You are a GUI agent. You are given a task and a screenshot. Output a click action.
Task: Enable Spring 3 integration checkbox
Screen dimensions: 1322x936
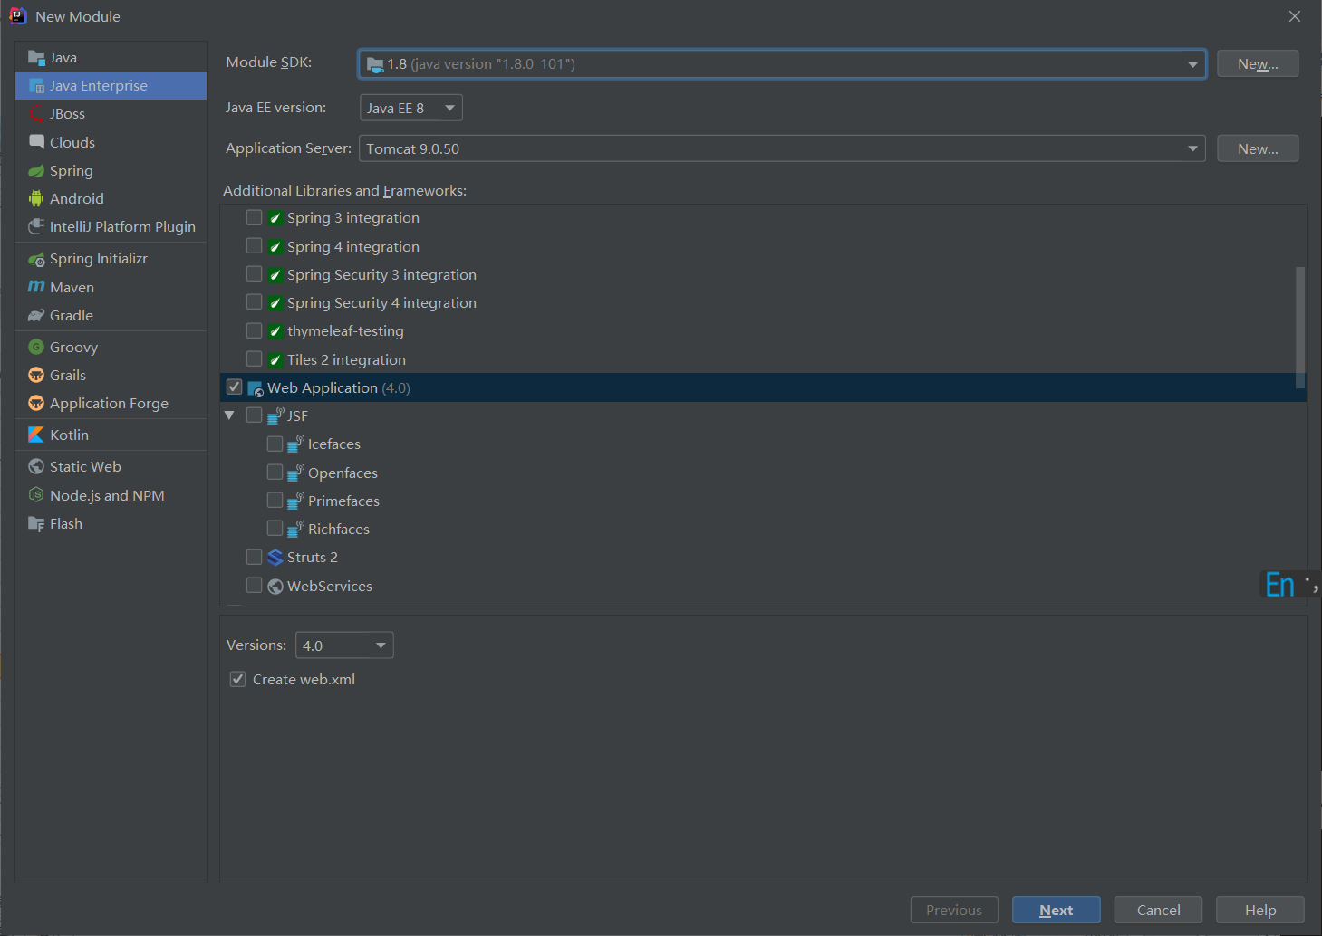pyautogui.click(x=254, y=218)
